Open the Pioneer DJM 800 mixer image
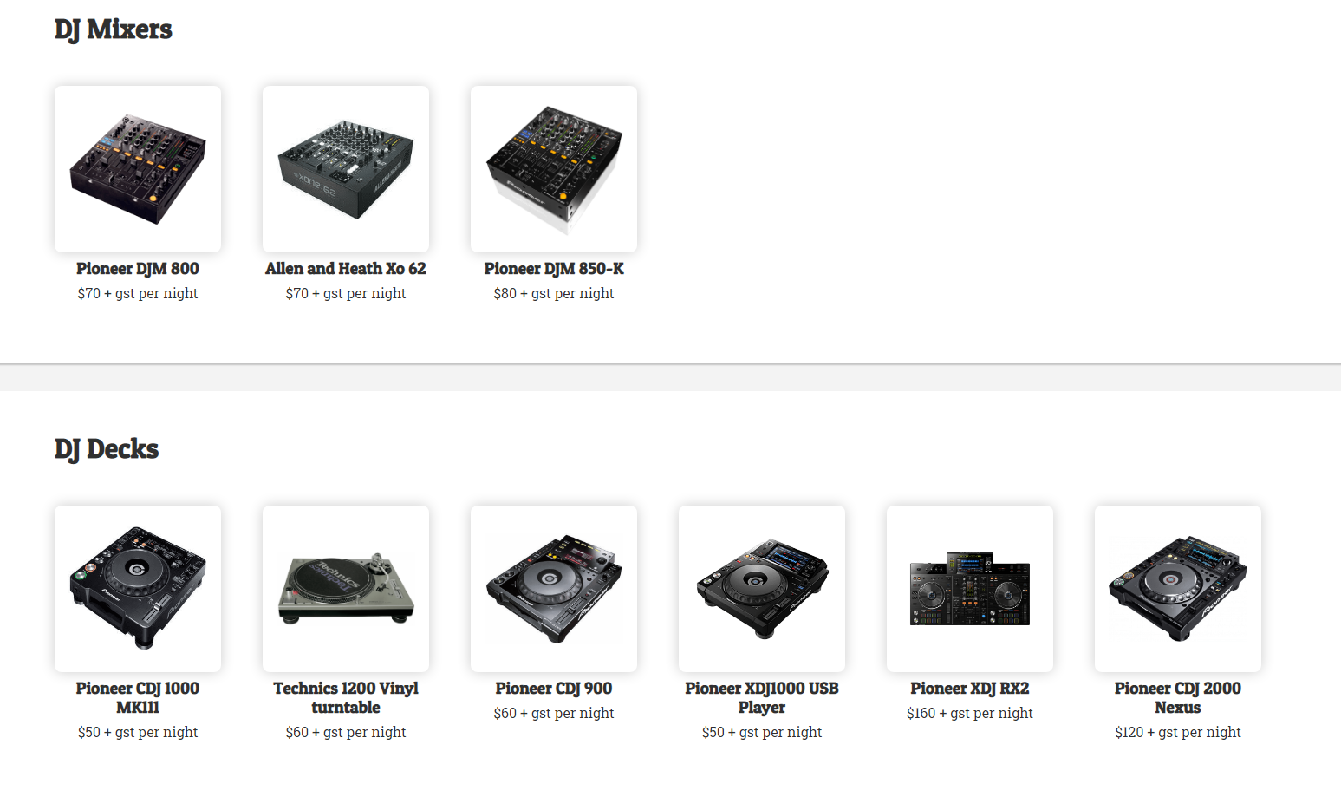Screen dimensions: 1341x797 [138, 169]
